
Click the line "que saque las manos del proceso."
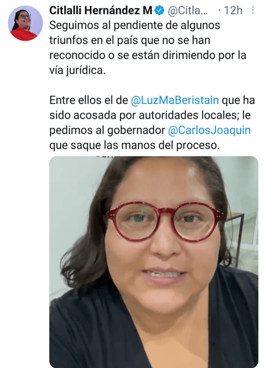click(134, 145)
